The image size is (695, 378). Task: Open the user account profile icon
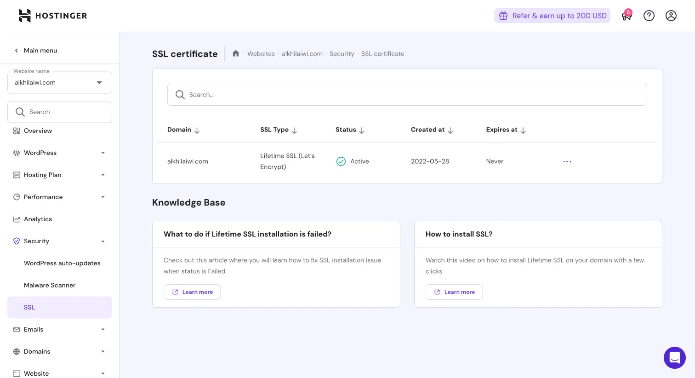pyautogui.click(x=671, y=16)
